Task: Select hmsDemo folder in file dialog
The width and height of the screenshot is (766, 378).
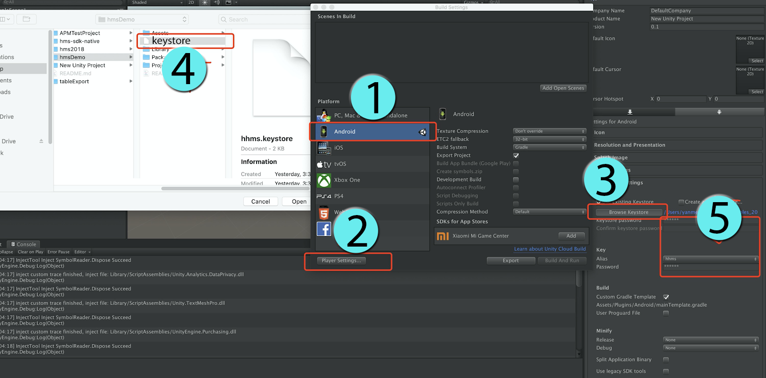Action: 93,57
